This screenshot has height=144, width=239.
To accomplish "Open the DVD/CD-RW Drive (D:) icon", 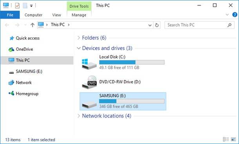I will click(x=89, y=82).
